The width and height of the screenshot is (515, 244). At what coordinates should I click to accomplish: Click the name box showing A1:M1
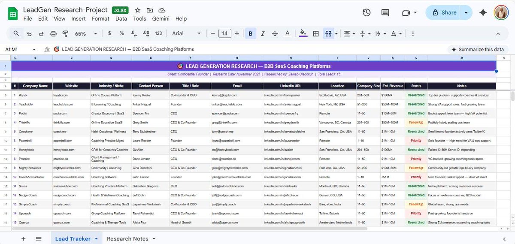15,49
